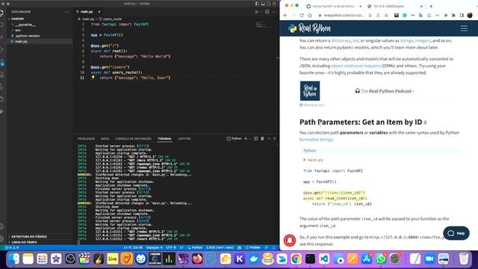Open Finder from the Dock
This screenshot has height=269, width=478.
pos(13,259)
